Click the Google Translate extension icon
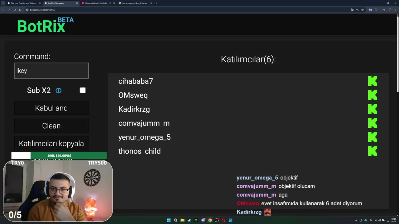 (370, 10)
